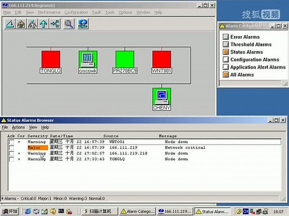Click the first toolbar triangle map icon

click(9, 24)
